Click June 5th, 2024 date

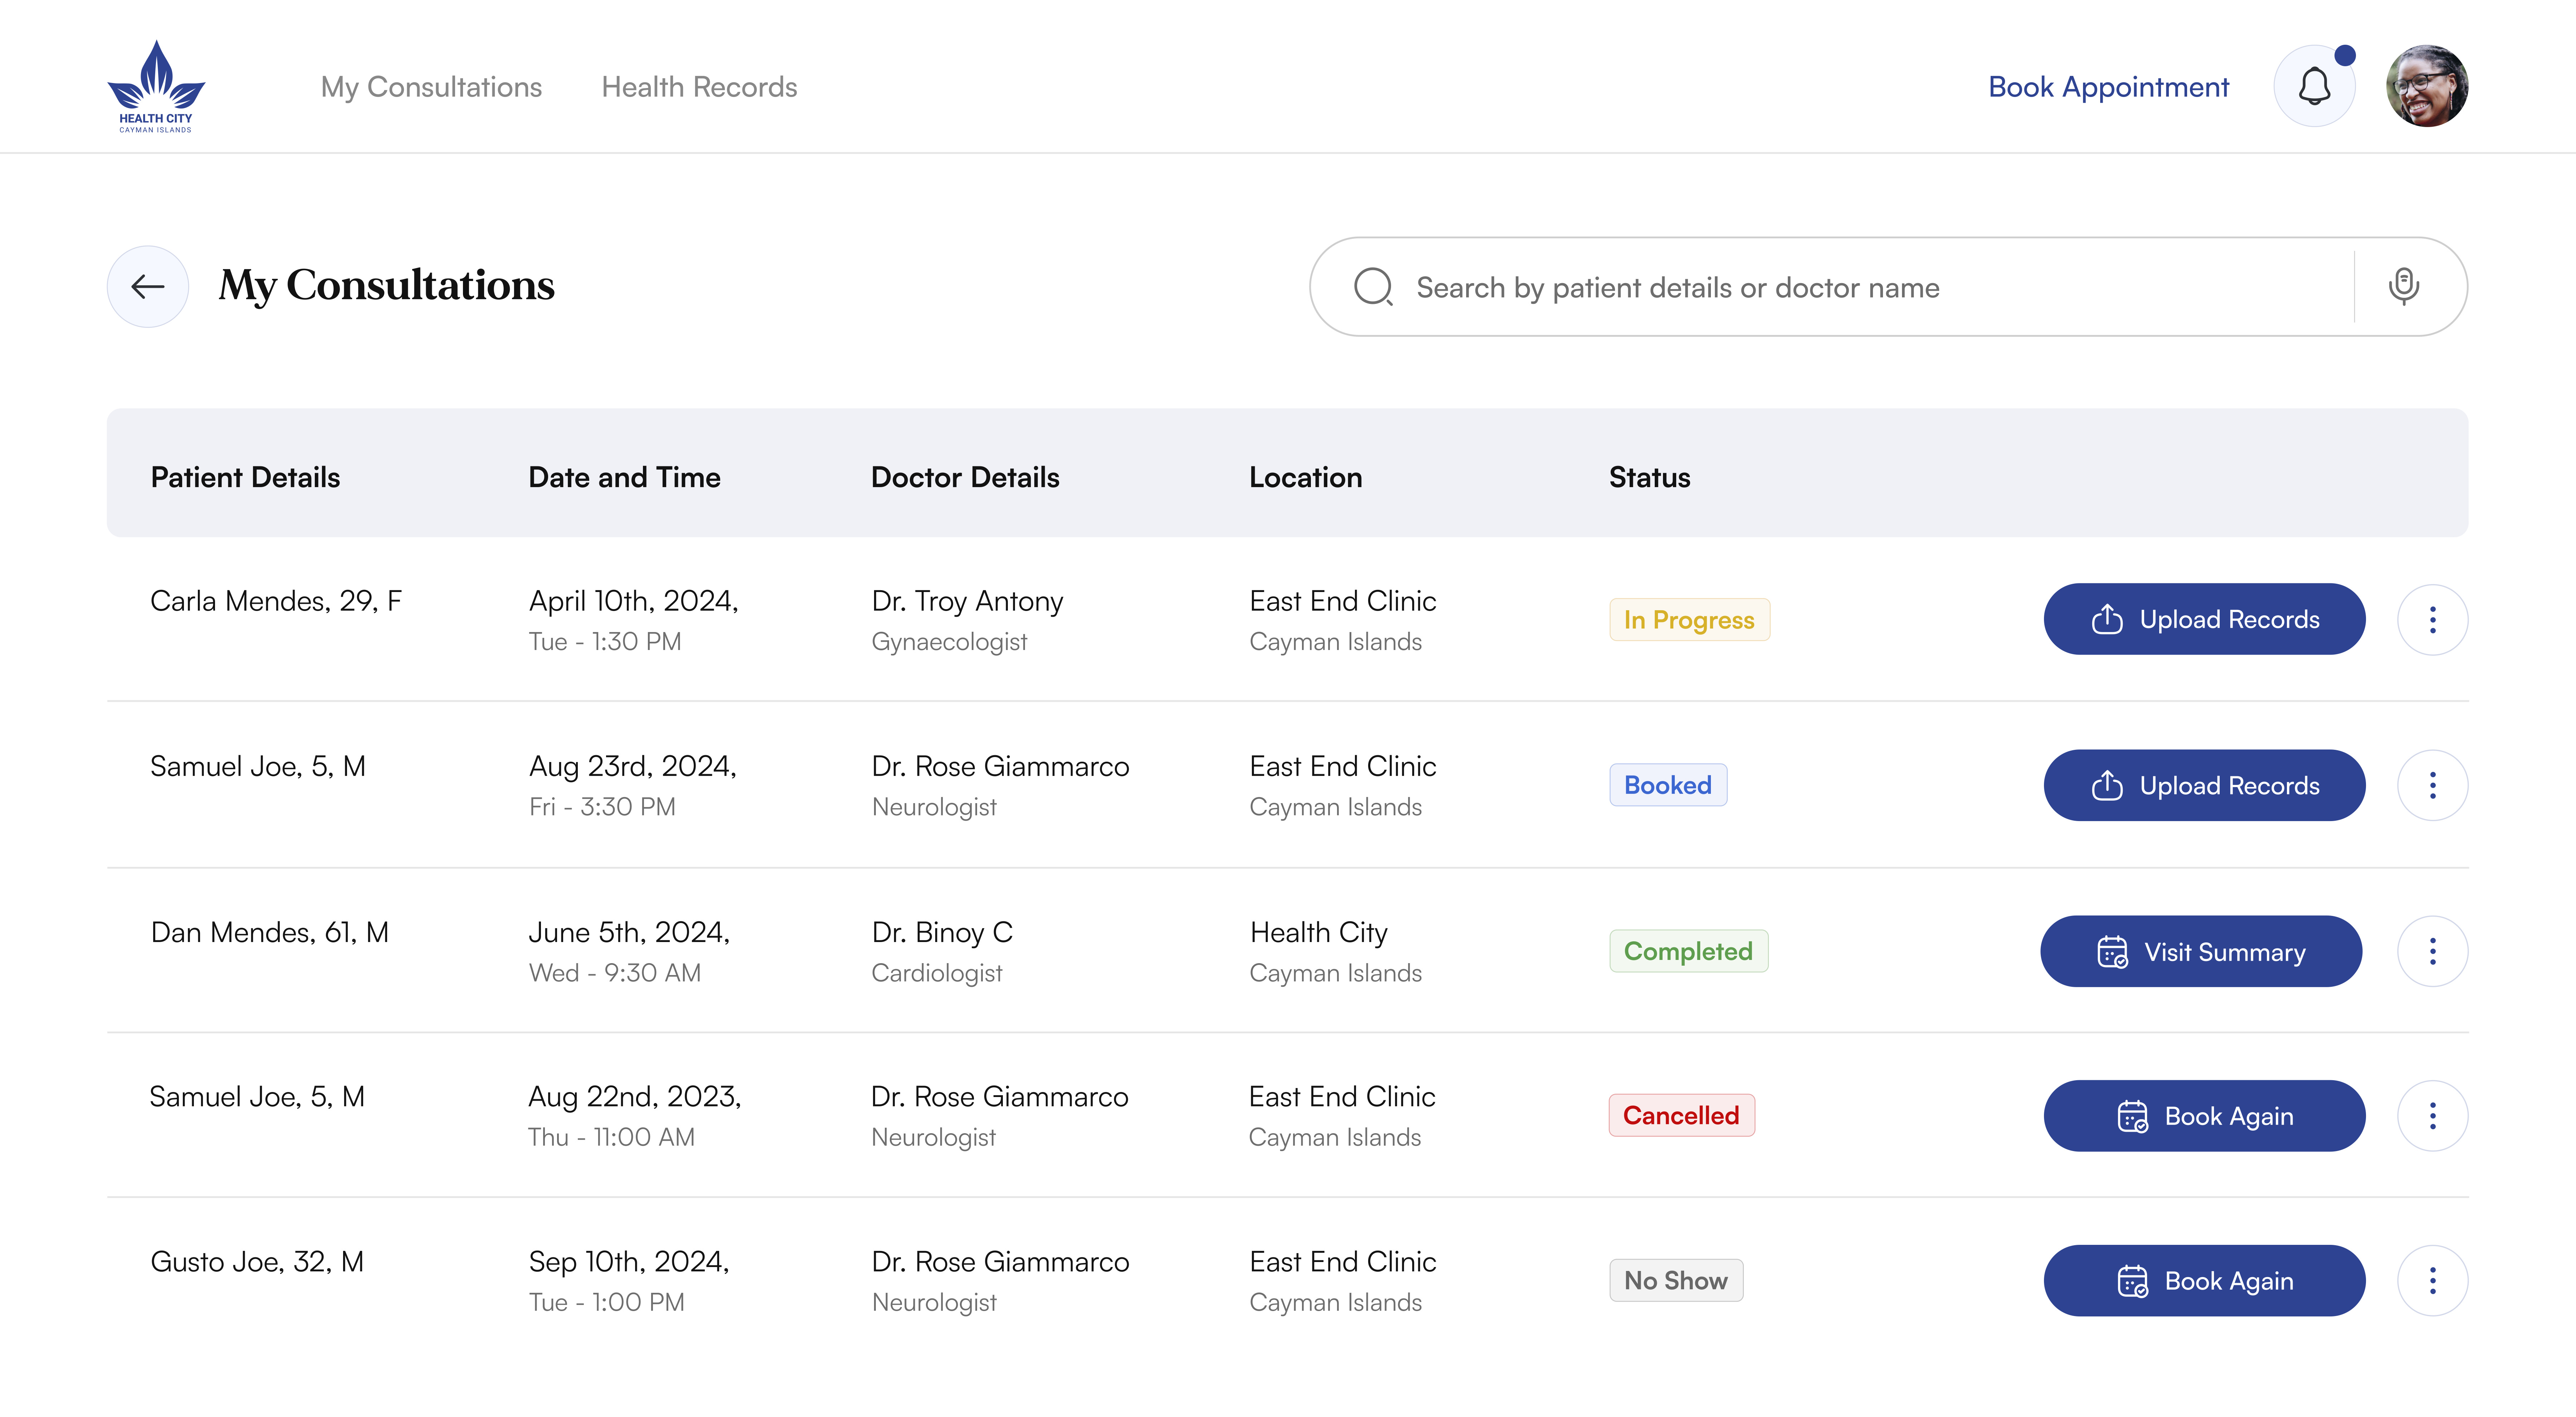pos(629,933)
